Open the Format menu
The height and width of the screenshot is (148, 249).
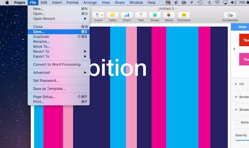click(72, 2)
